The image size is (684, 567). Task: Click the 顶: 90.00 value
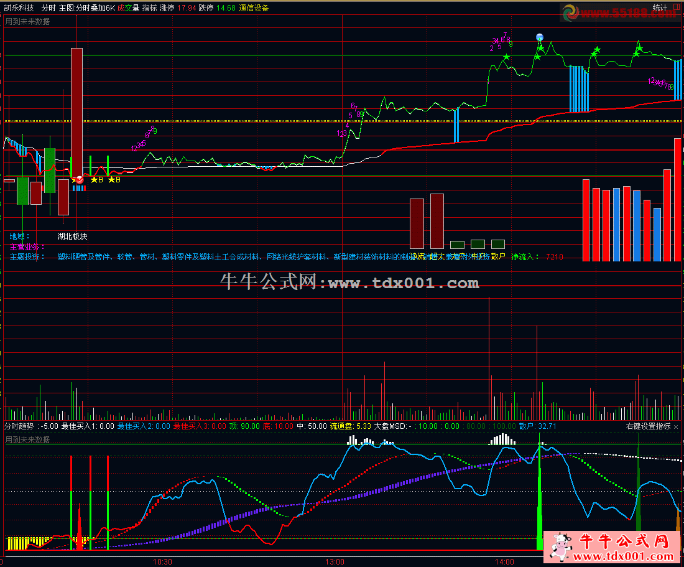click(245, 426)
